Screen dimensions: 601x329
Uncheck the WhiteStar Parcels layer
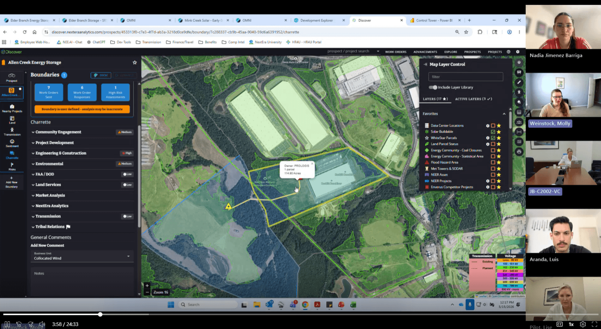493,138
